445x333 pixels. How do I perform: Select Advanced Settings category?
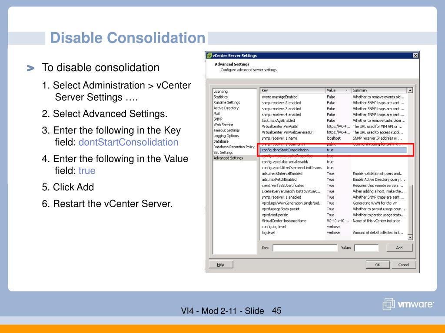pyautogui.click(x=235, y=158)
